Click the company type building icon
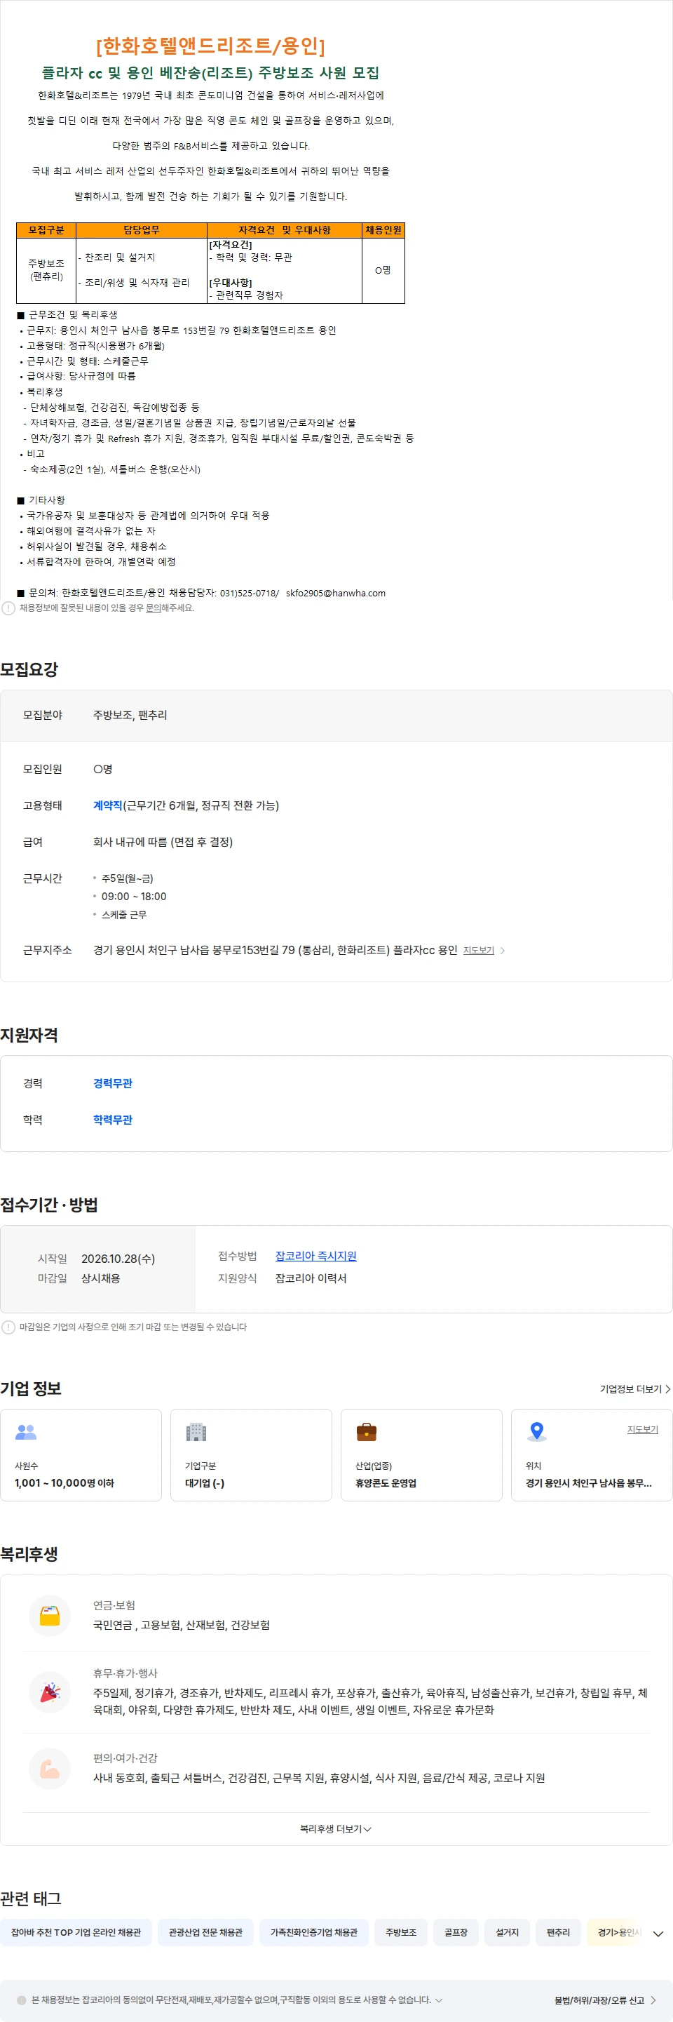This screenshot has height=2022, width=673. pyautogui.click(x=196, y=1432)
